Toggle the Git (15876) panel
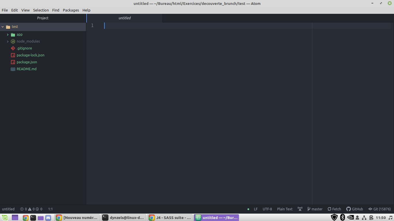This screenshot has width=394, height=221. (380, 209)
